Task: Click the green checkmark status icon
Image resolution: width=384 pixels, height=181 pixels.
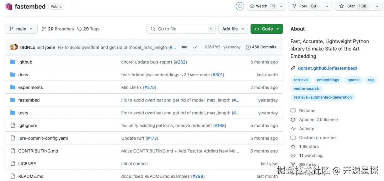Action: [195, 47]
